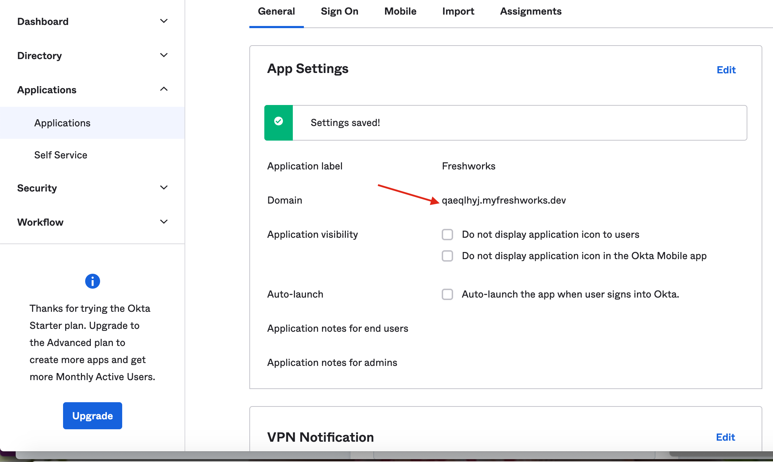Open the Mobile tab

coord(400,11)
